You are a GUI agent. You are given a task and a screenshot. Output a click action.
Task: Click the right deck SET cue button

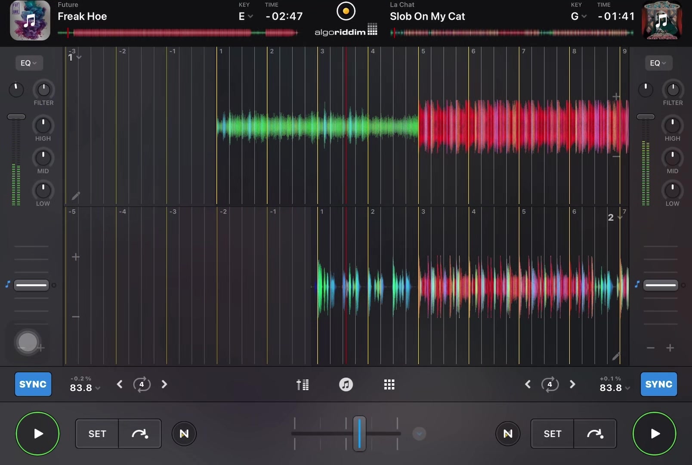[x=553, y=434]
